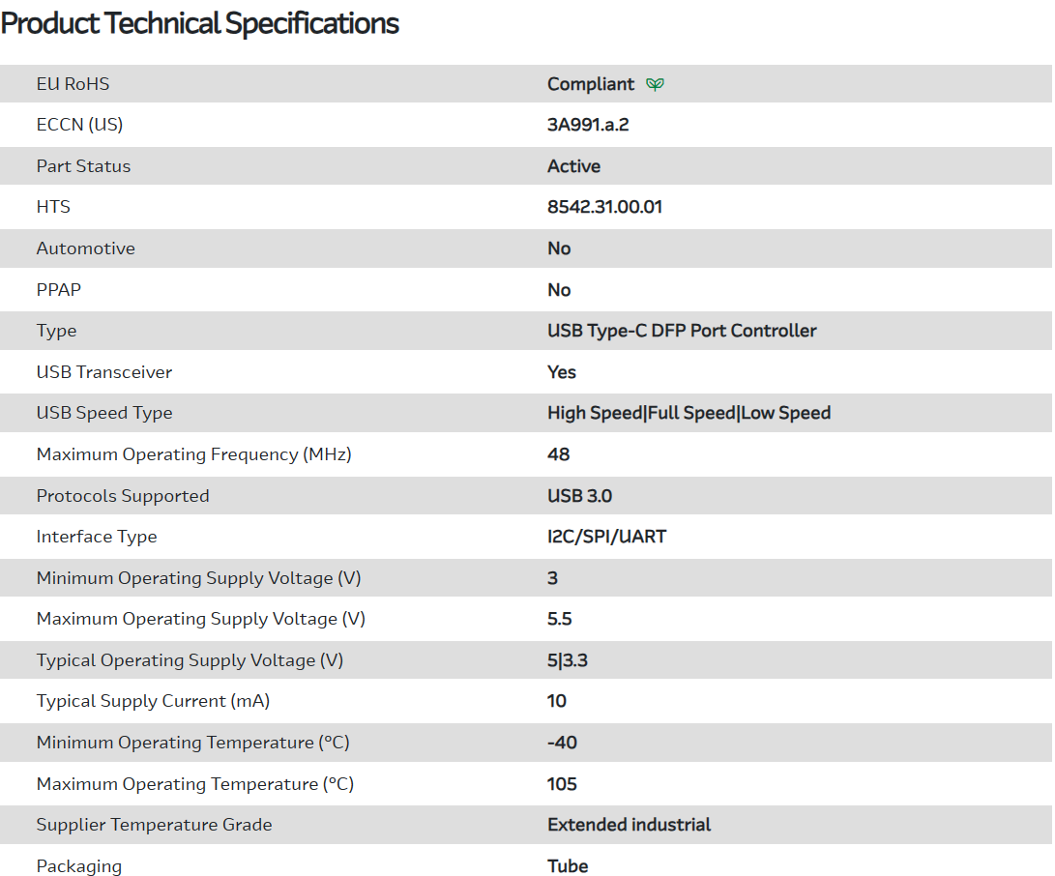Image resolution: width=1055 pixels, height=876 pixels.
Task: Click the USB Transceiver Yes value
Action: [561, 372]
